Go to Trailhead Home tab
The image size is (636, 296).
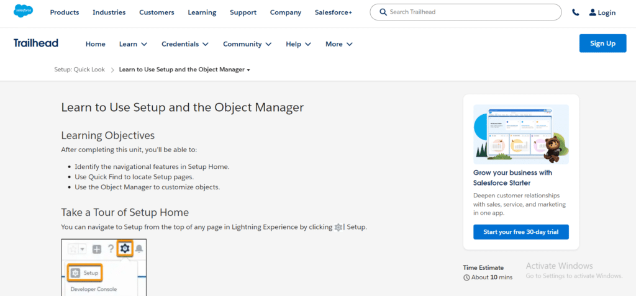coord(95,44)
